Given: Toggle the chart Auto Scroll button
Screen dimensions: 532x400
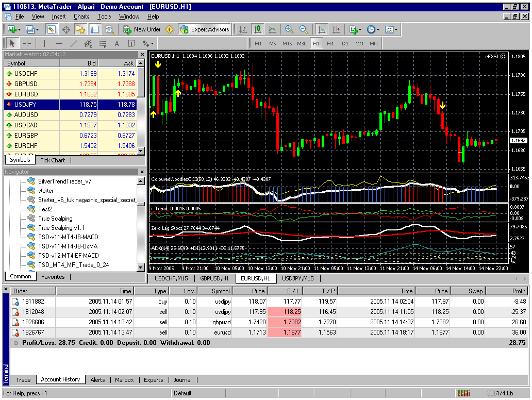Looking at the screenshot, I should [x=321, y=29].
